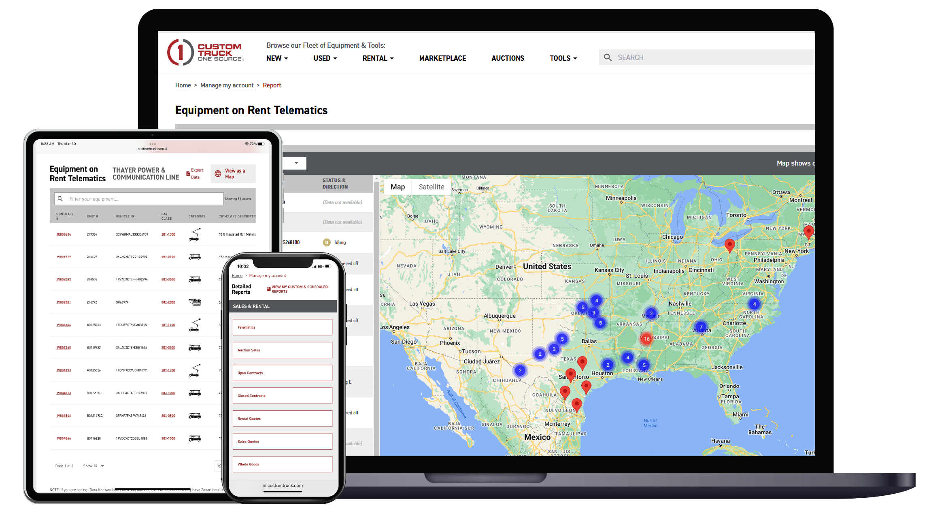
Task: Go to Home breadcrumb on laptop
Action: (x=183, y=85)
